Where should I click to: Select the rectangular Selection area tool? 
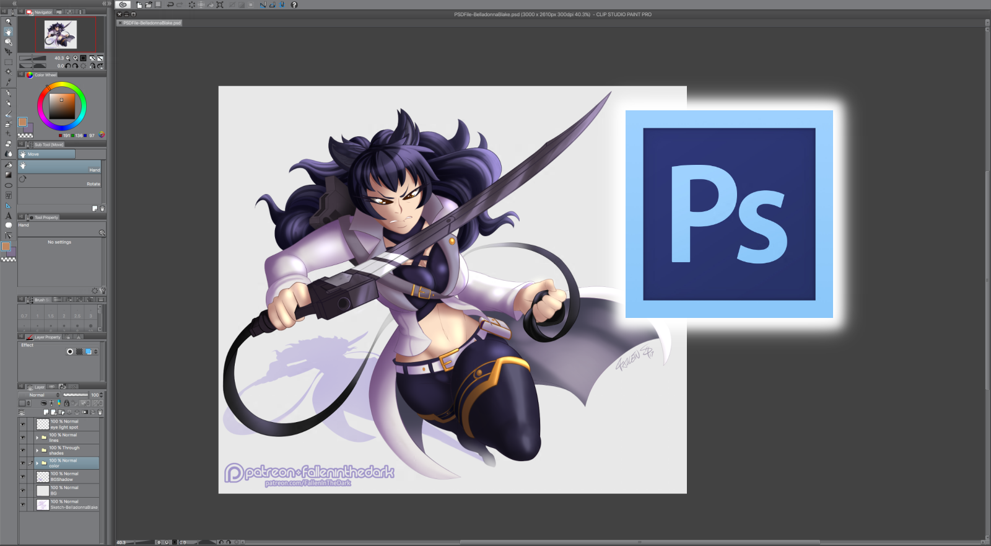coord(8,62)
